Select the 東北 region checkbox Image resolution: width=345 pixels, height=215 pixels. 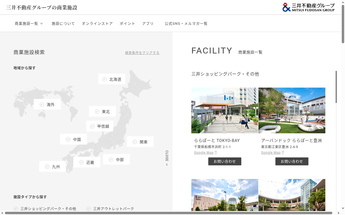[x=102, y=112]
